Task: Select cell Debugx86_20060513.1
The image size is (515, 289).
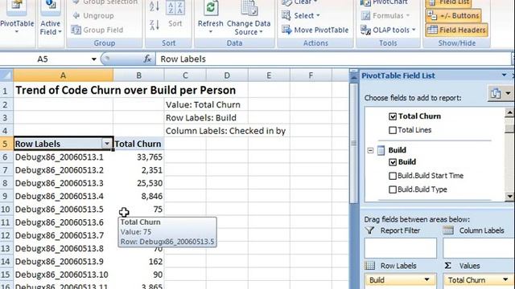Action: click(x=63, y=157)
